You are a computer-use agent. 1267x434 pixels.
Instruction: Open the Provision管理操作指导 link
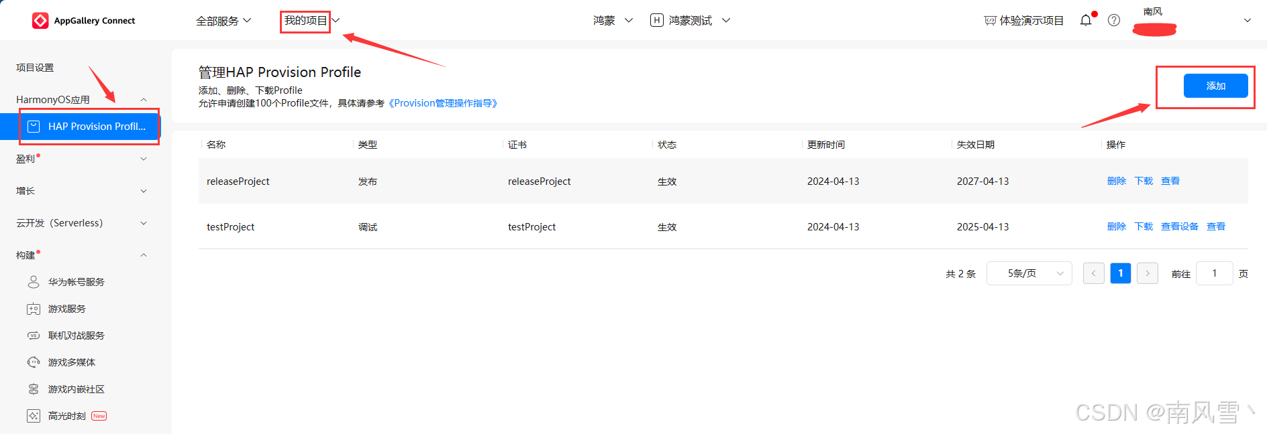click(x=443, y=103)
